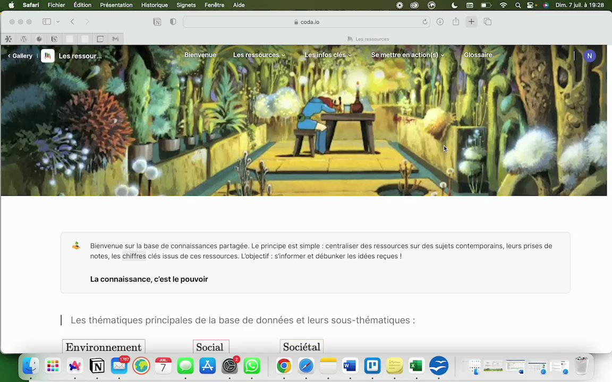612x382 pixels.
Task: Open Mail with 1767 badge
Action: pos(119,366)
